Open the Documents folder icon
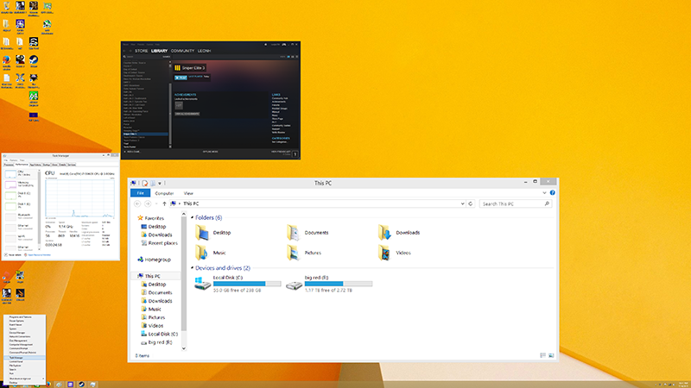Image resolution: width=691 pixels, height=388 pixels. [x=295, y=233]
